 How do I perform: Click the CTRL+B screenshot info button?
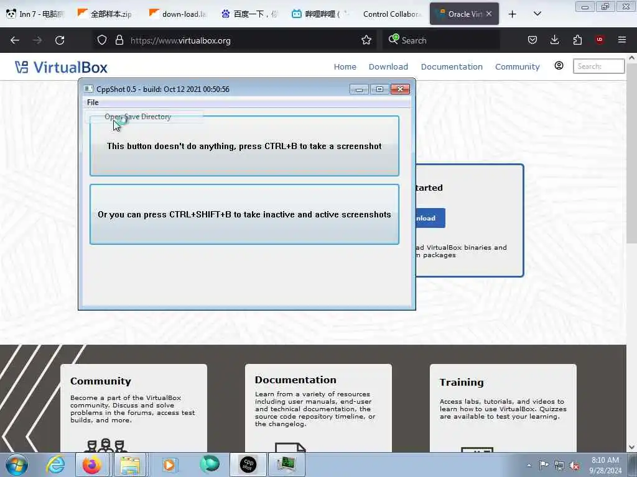(x=244, y=146)
